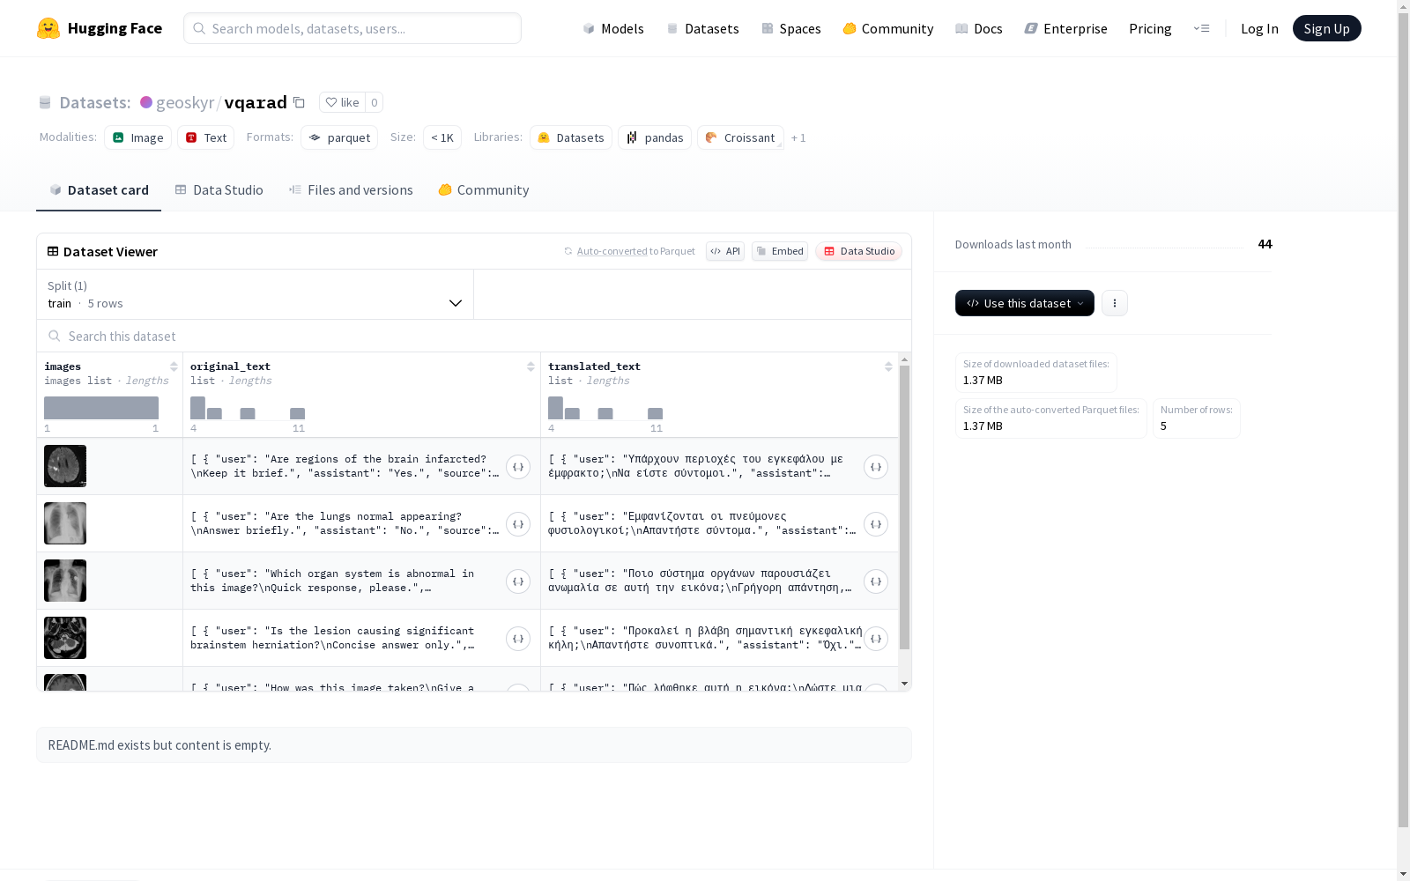Viewport: 1410px width, 881px height.
Task: Open the head scan thumbnail in fourth row
Action: click(65, 638)
